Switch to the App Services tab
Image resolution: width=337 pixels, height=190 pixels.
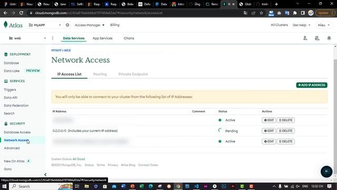tap(102, 38)
